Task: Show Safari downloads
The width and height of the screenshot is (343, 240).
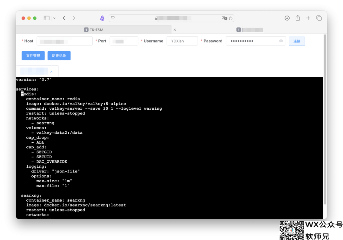Action: [287, 18]
